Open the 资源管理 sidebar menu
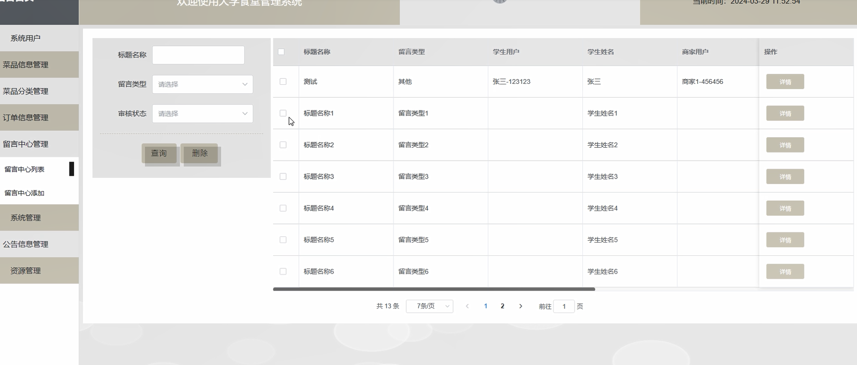 pyautogui.click(x=39, y=271)
